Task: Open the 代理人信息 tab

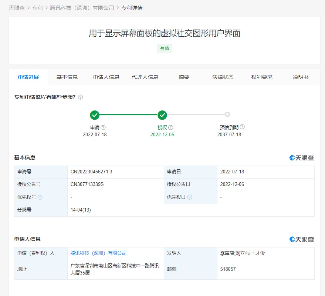Action: pyautogui.click(x=145, y=77)
